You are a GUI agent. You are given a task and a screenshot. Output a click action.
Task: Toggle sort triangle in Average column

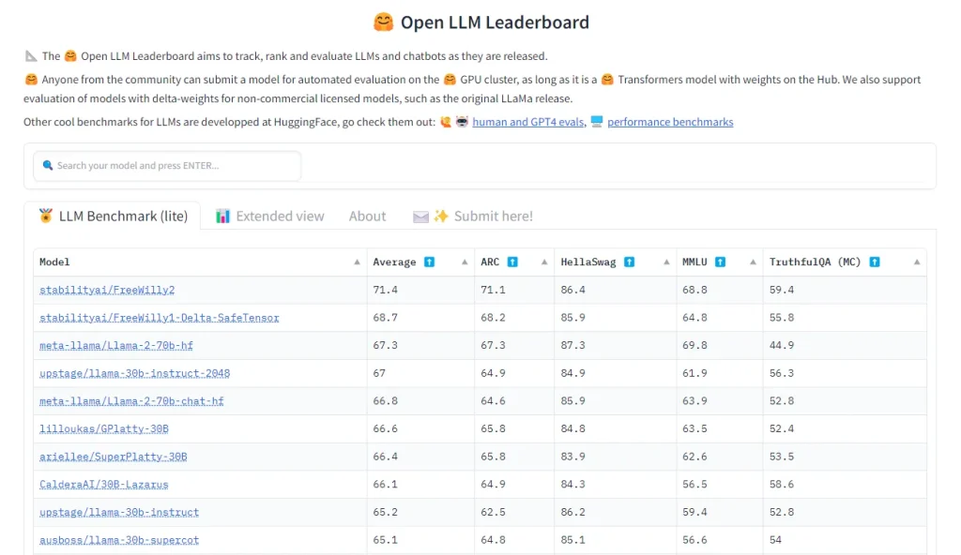click(x=465, y=262)
